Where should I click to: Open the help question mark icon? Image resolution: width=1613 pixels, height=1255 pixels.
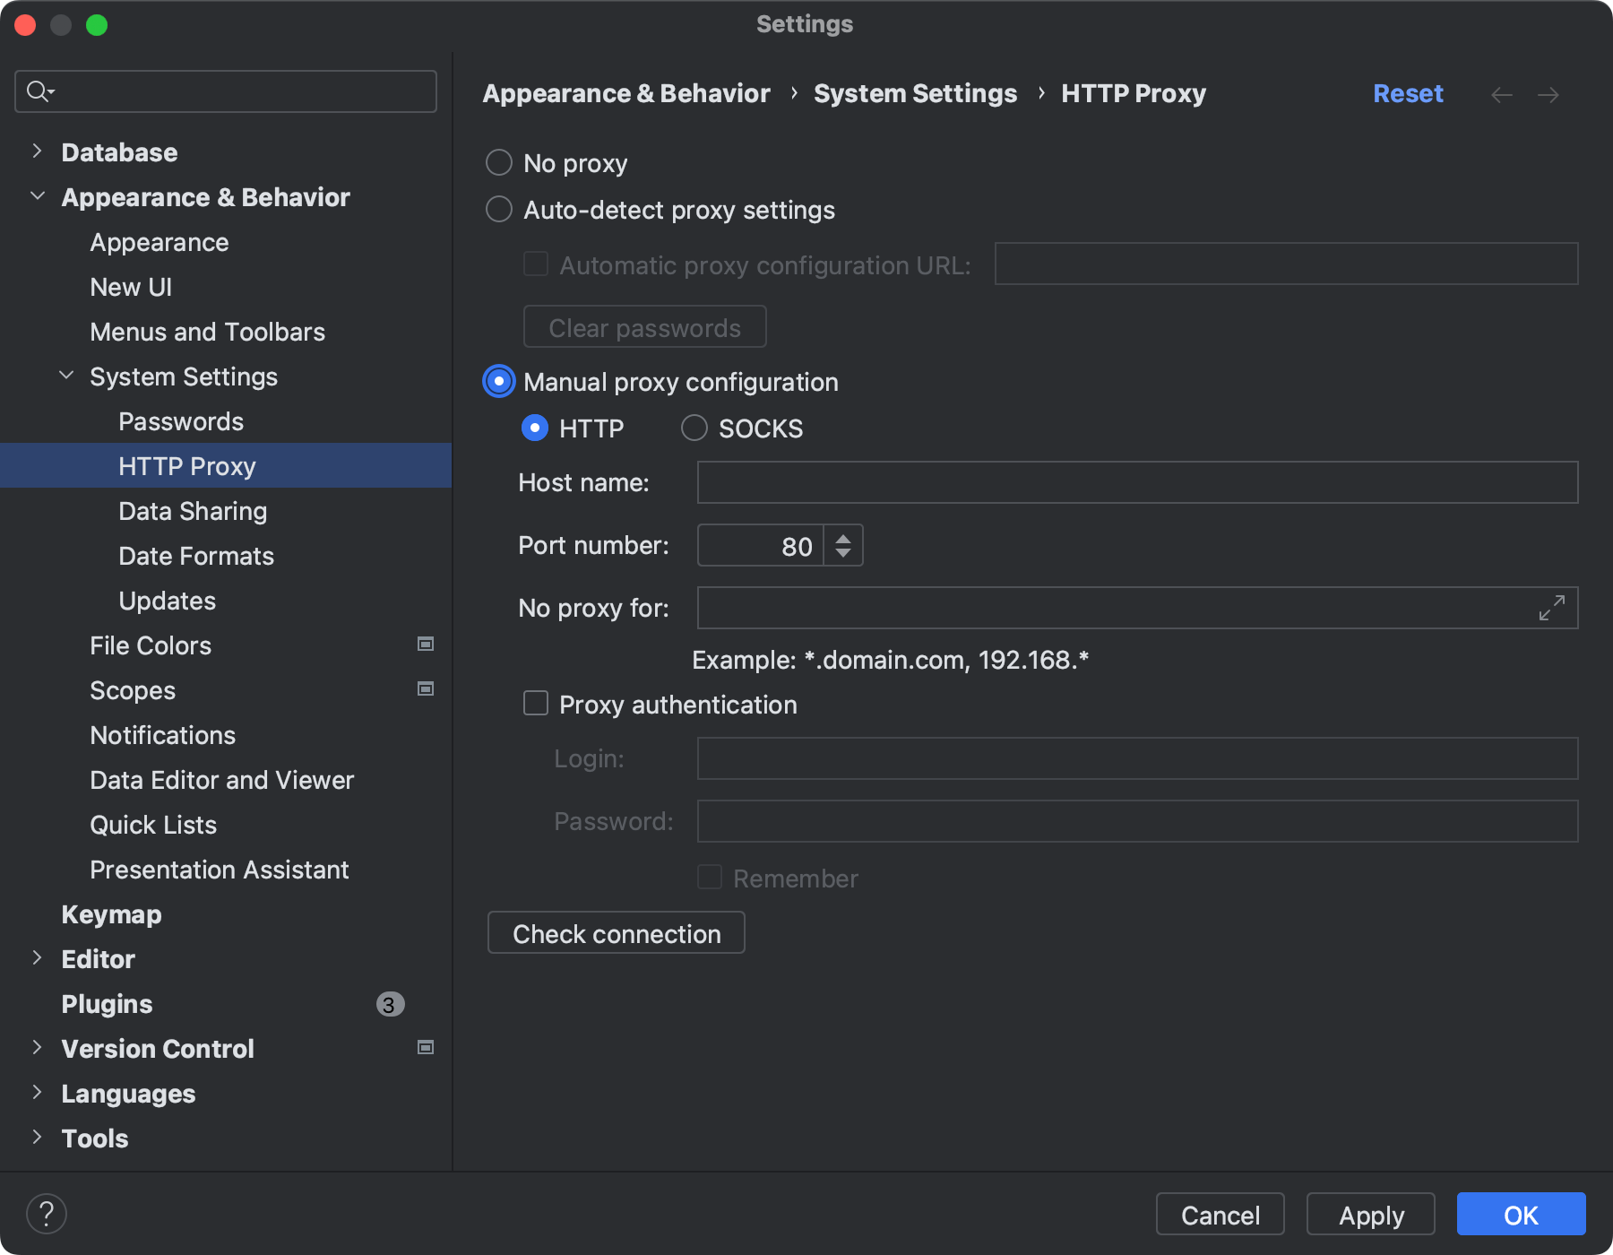[47, 1213]
